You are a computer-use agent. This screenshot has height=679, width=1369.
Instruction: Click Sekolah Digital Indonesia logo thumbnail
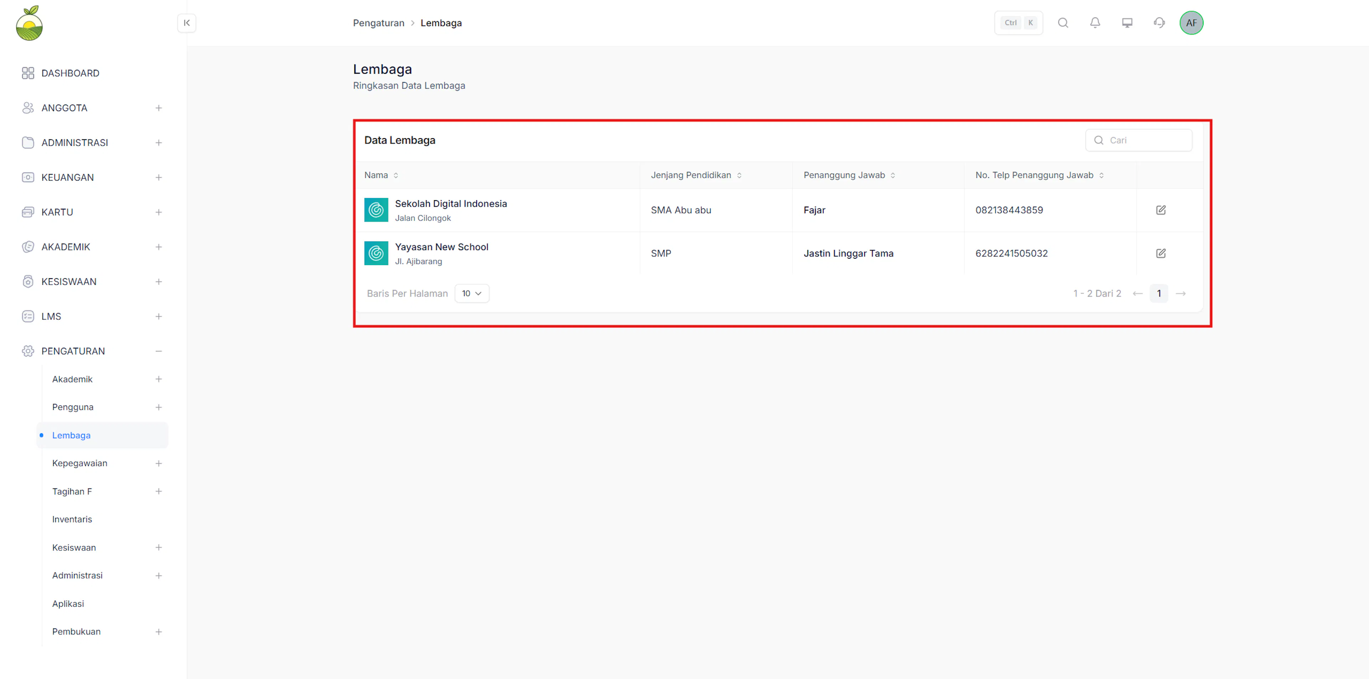[376, 210]
